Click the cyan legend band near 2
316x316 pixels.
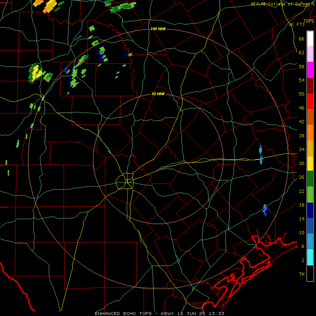(310, 257)
